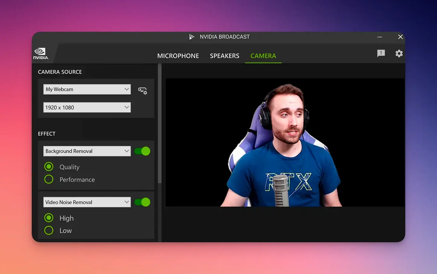Select the Performance radio button

tap(49, 179)
